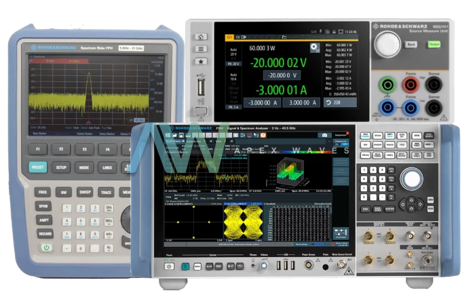Tap the MHz unit key on the Spectrum Rider
This screenshot has height=295, width=475.
click(109, 221)
